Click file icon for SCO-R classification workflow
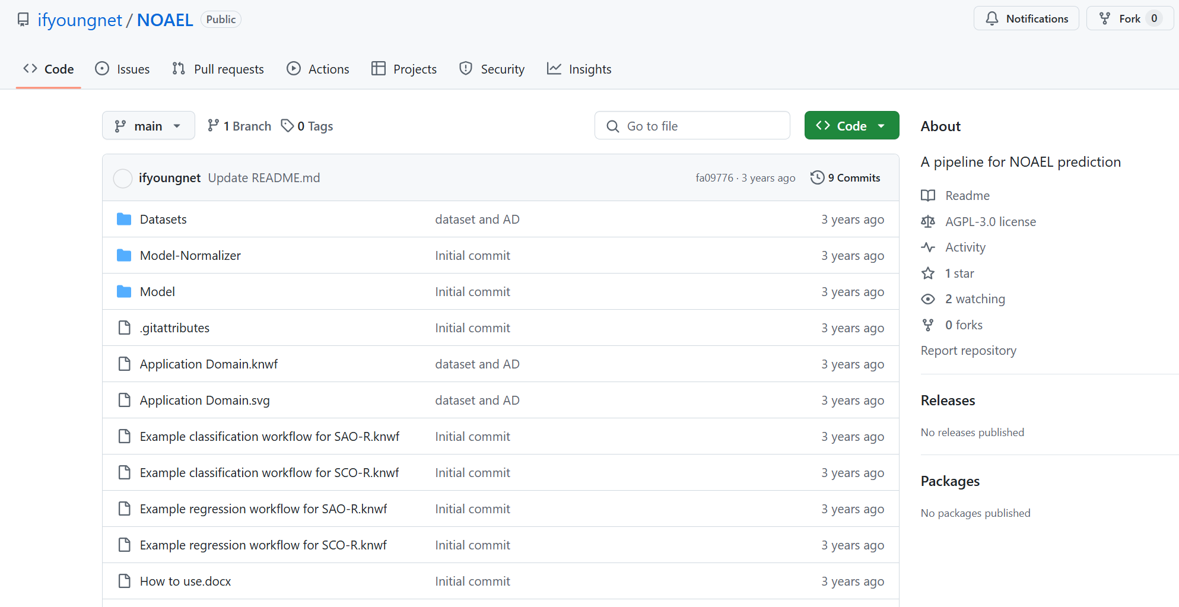The width and height of the screenshot is (1179, 607). pos(124,472)
